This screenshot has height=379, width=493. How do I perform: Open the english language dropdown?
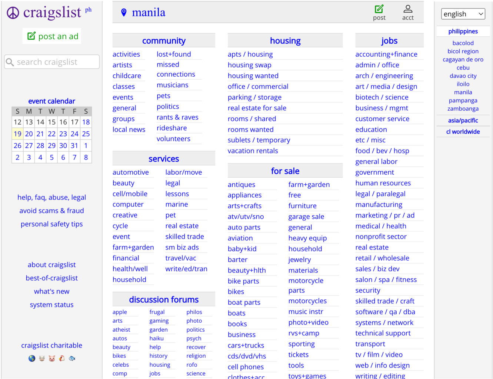coord(463,14)
